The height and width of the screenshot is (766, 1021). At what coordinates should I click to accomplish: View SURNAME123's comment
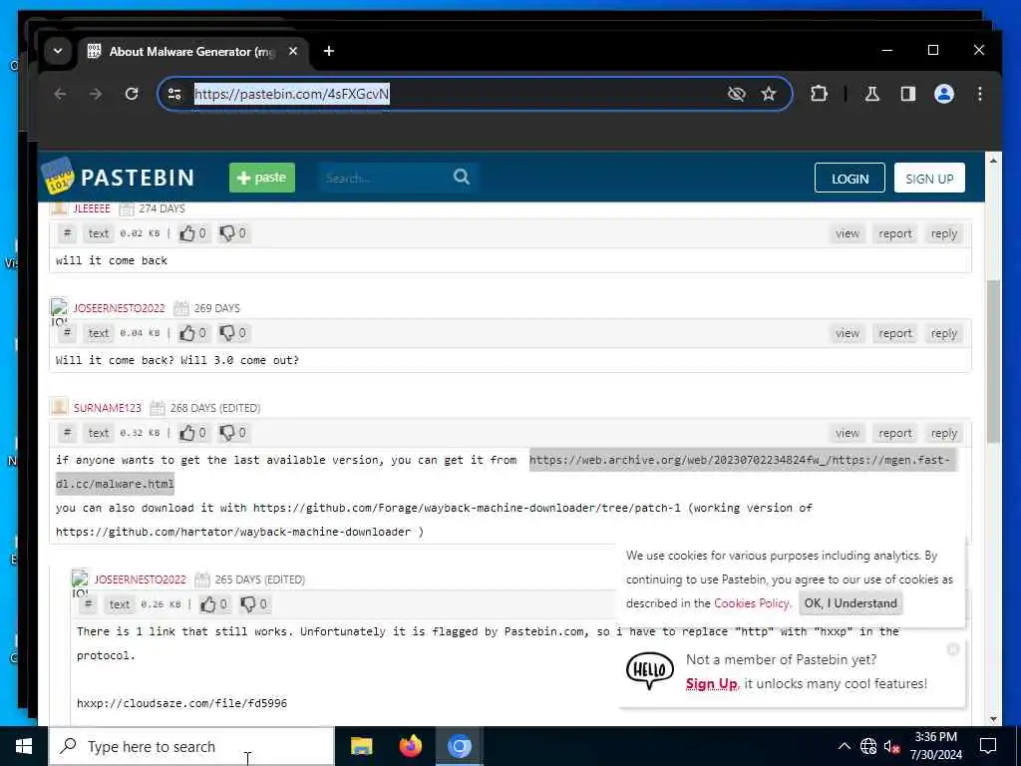point(848,433)
